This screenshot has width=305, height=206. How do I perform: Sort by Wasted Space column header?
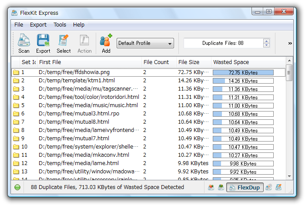[248, 62]
